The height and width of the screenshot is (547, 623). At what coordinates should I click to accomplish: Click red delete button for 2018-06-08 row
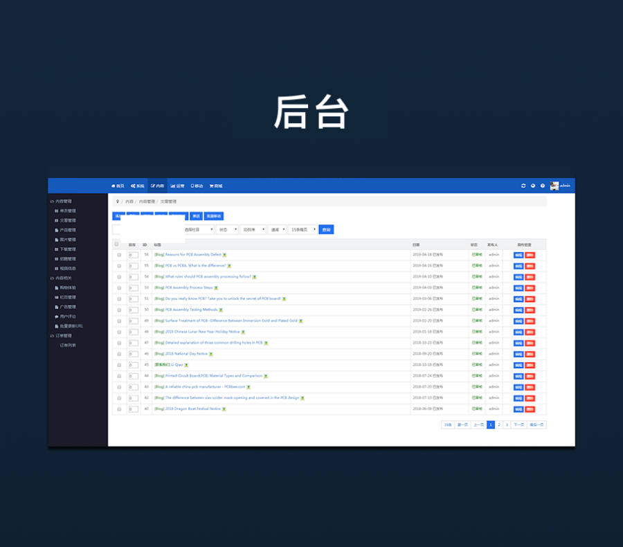tap(530, 409)
